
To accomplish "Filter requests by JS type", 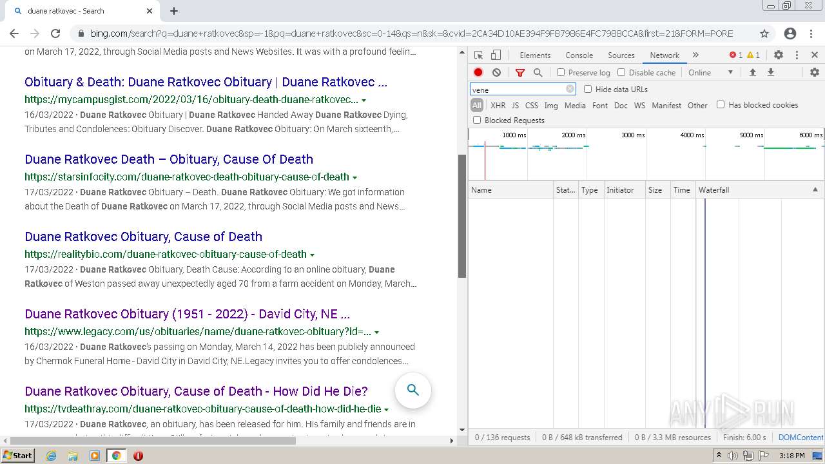I will pyautogui.click(x=515, y=105).
